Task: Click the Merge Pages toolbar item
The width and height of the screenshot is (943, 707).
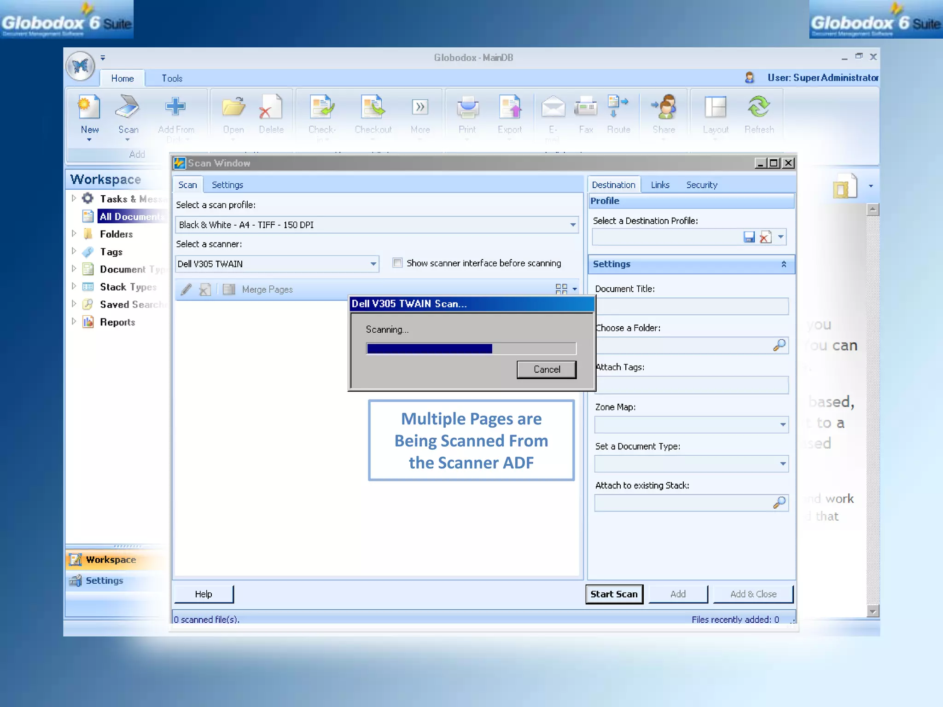Action: [258, 290]
